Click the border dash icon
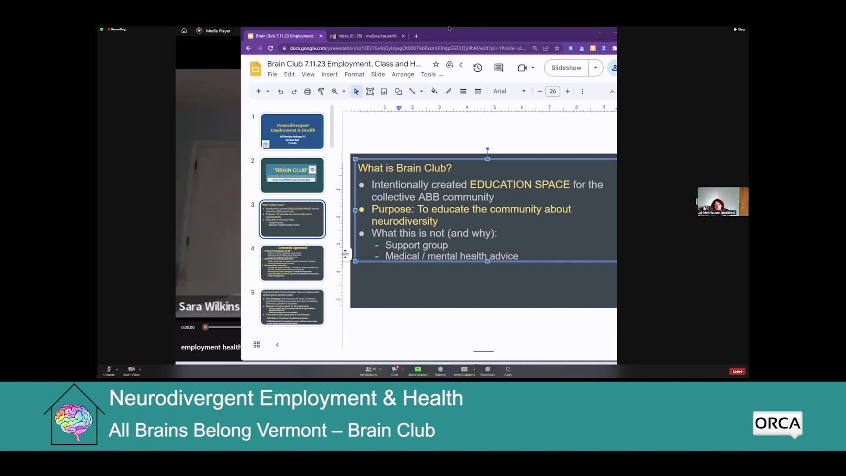Viewport: 846px width, 476px height. [478, 92]
